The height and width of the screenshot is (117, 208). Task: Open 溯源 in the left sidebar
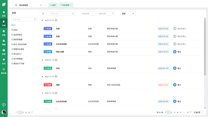click(x=4, y=42)
